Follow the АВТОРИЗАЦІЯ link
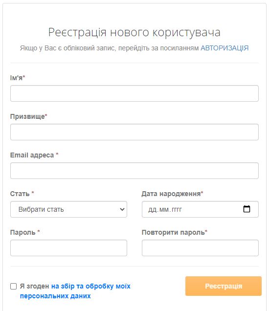 pyautogui.click(x=224, y=48)
